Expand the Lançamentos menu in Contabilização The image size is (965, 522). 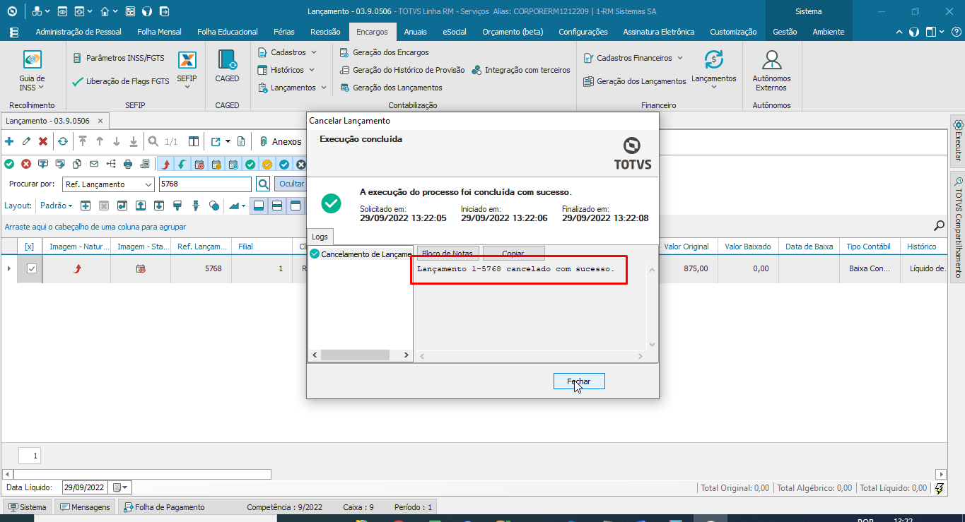[292, 88]
